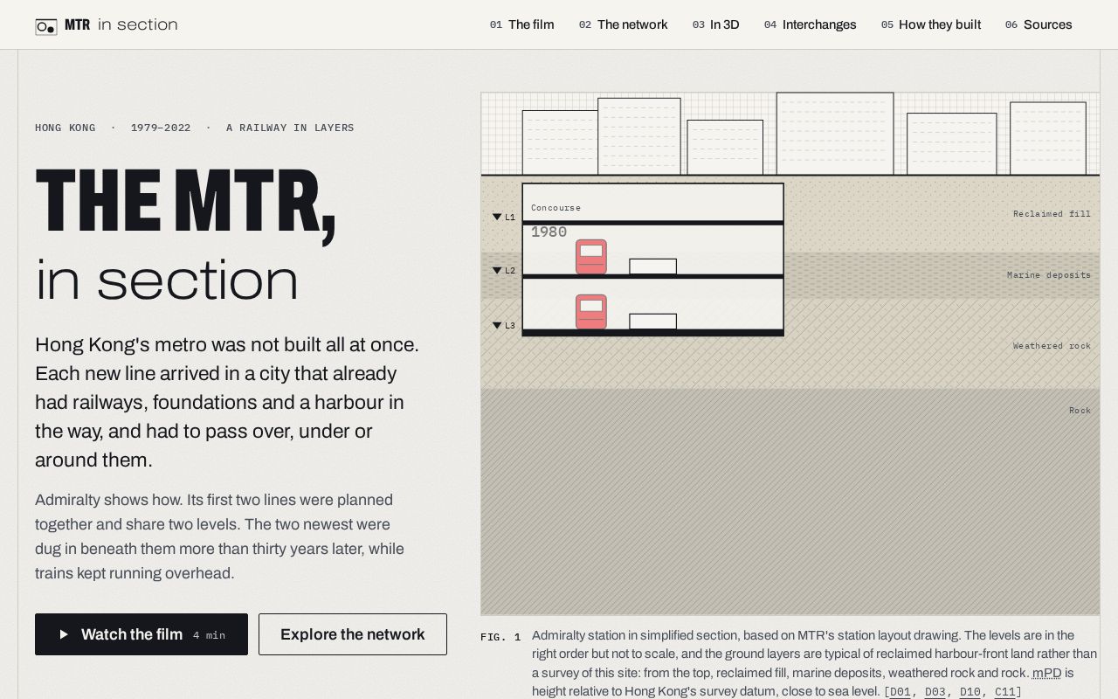Click the red train on the upper platform level
Screen dimensions: 1118x699
[591, 257]
